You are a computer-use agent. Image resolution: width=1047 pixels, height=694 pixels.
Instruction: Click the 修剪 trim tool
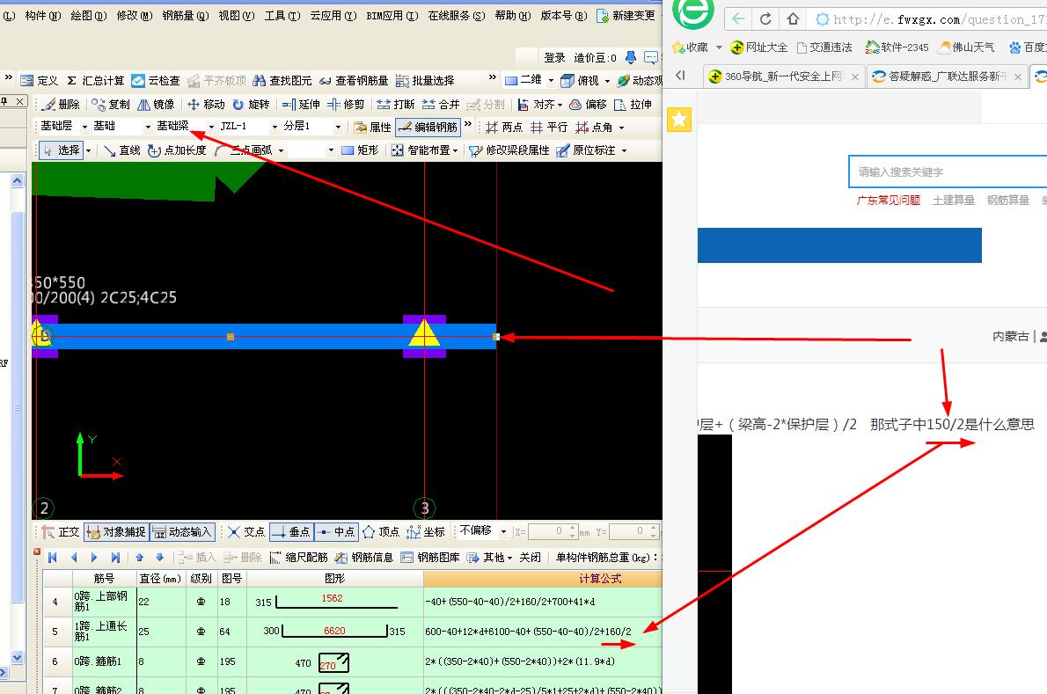coord(346,105)
